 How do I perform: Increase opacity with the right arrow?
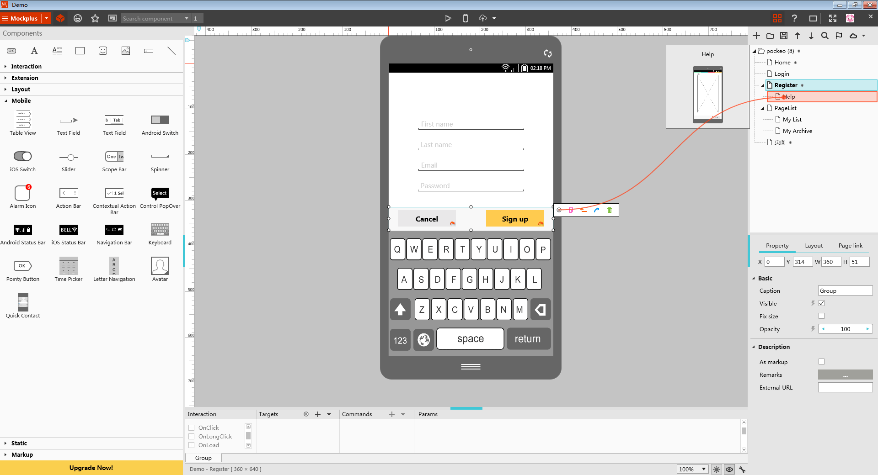pos(867,329)
